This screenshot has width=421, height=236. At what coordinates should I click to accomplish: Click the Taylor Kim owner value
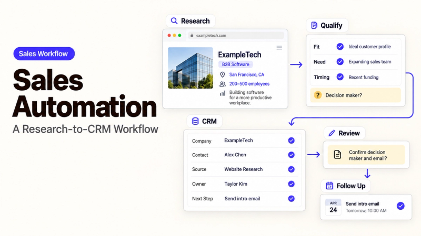pos(236,184)
